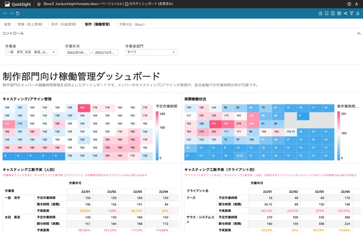Click the pink 240 heatmap cell
The image size is (363, 233).
(x=84, y=108)
